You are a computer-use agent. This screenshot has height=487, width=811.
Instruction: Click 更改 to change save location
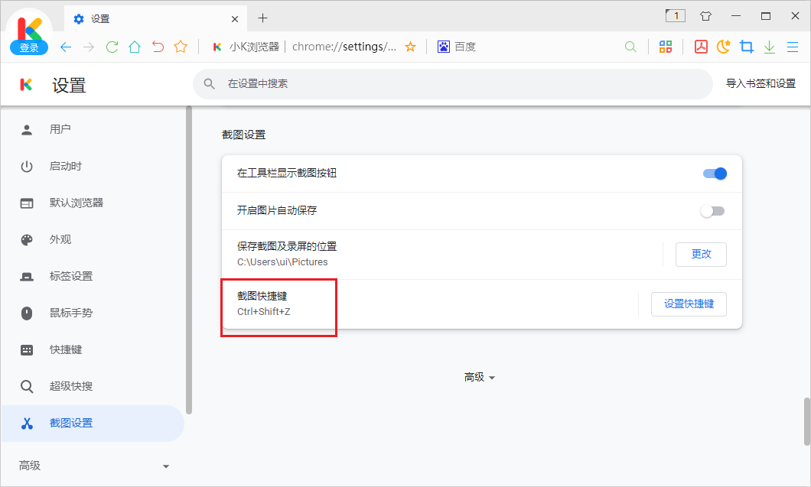pyautogui.click(x=701, y=255)
